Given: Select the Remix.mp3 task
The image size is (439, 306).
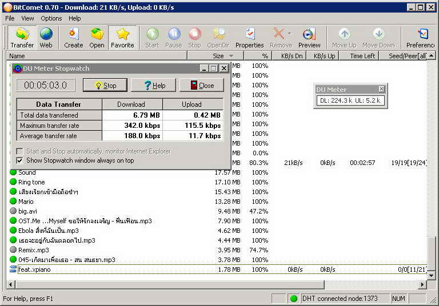Looking at the screenshot, I should click(x=217, y=250).
